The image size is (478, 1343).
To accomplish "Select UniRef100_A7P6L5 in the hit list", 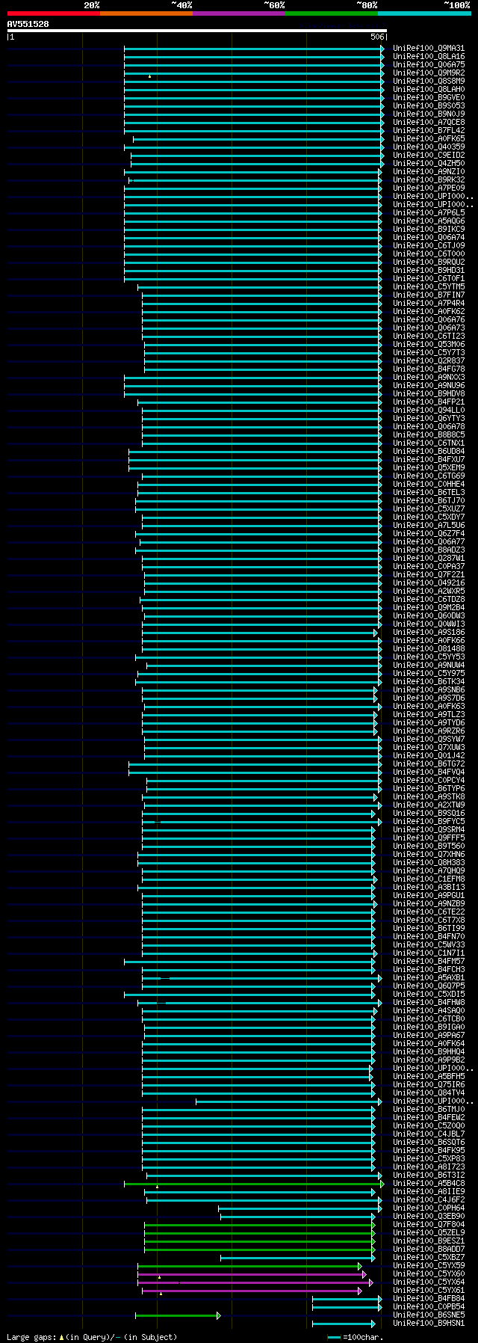I will [x=429, y=213].
